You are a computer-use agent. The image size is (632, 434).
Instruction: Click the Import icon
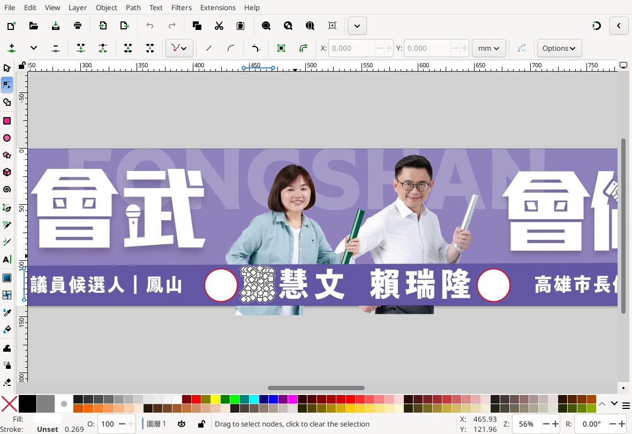pyautogui.click(x=103, y=26)
